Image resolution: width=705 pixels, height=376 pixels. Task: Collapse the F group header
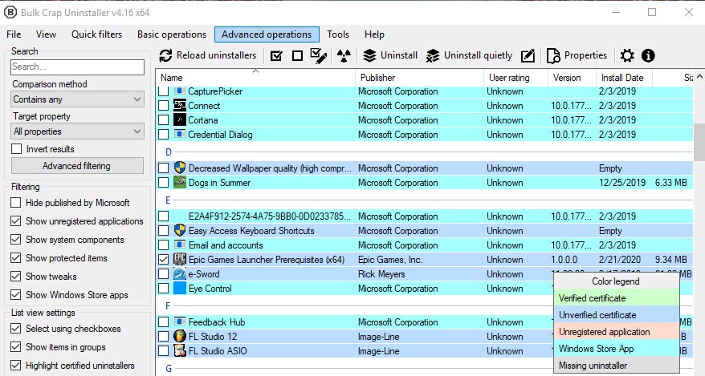[x=168, y=306]
